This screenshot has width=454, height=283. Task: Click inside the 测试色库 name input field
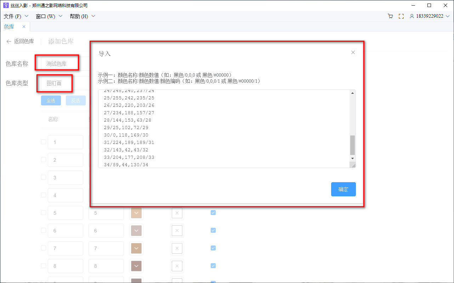click(57, 63)
